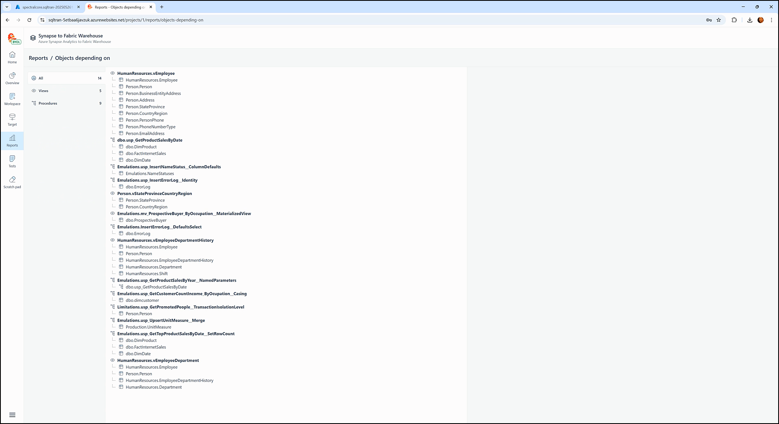
Task: Filter the report by Procedures
Action: [x=48, y=104]
